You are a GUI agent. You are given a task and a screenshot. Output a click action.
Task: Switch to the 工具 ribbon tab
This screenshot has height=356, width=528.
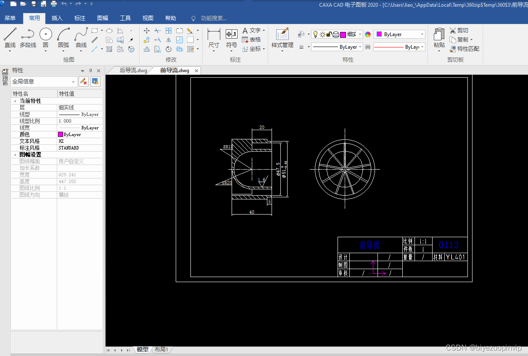coord(125,18)
